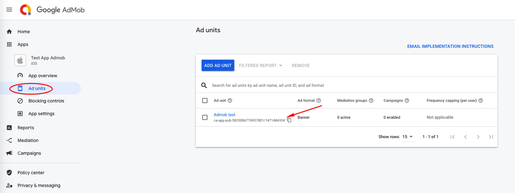Open Mediation in the sidebar
Screen dimensions: 515x193
coord(28,140)
